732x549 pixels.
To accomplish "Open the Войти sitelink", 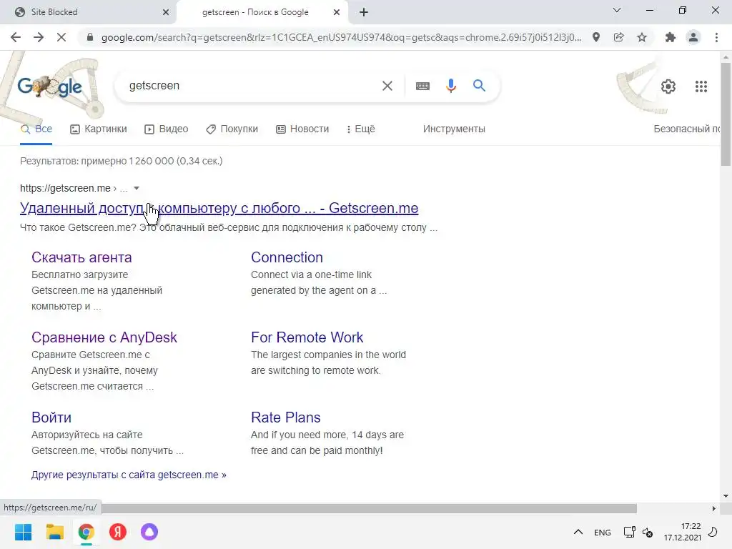I will tap(51, 417).
